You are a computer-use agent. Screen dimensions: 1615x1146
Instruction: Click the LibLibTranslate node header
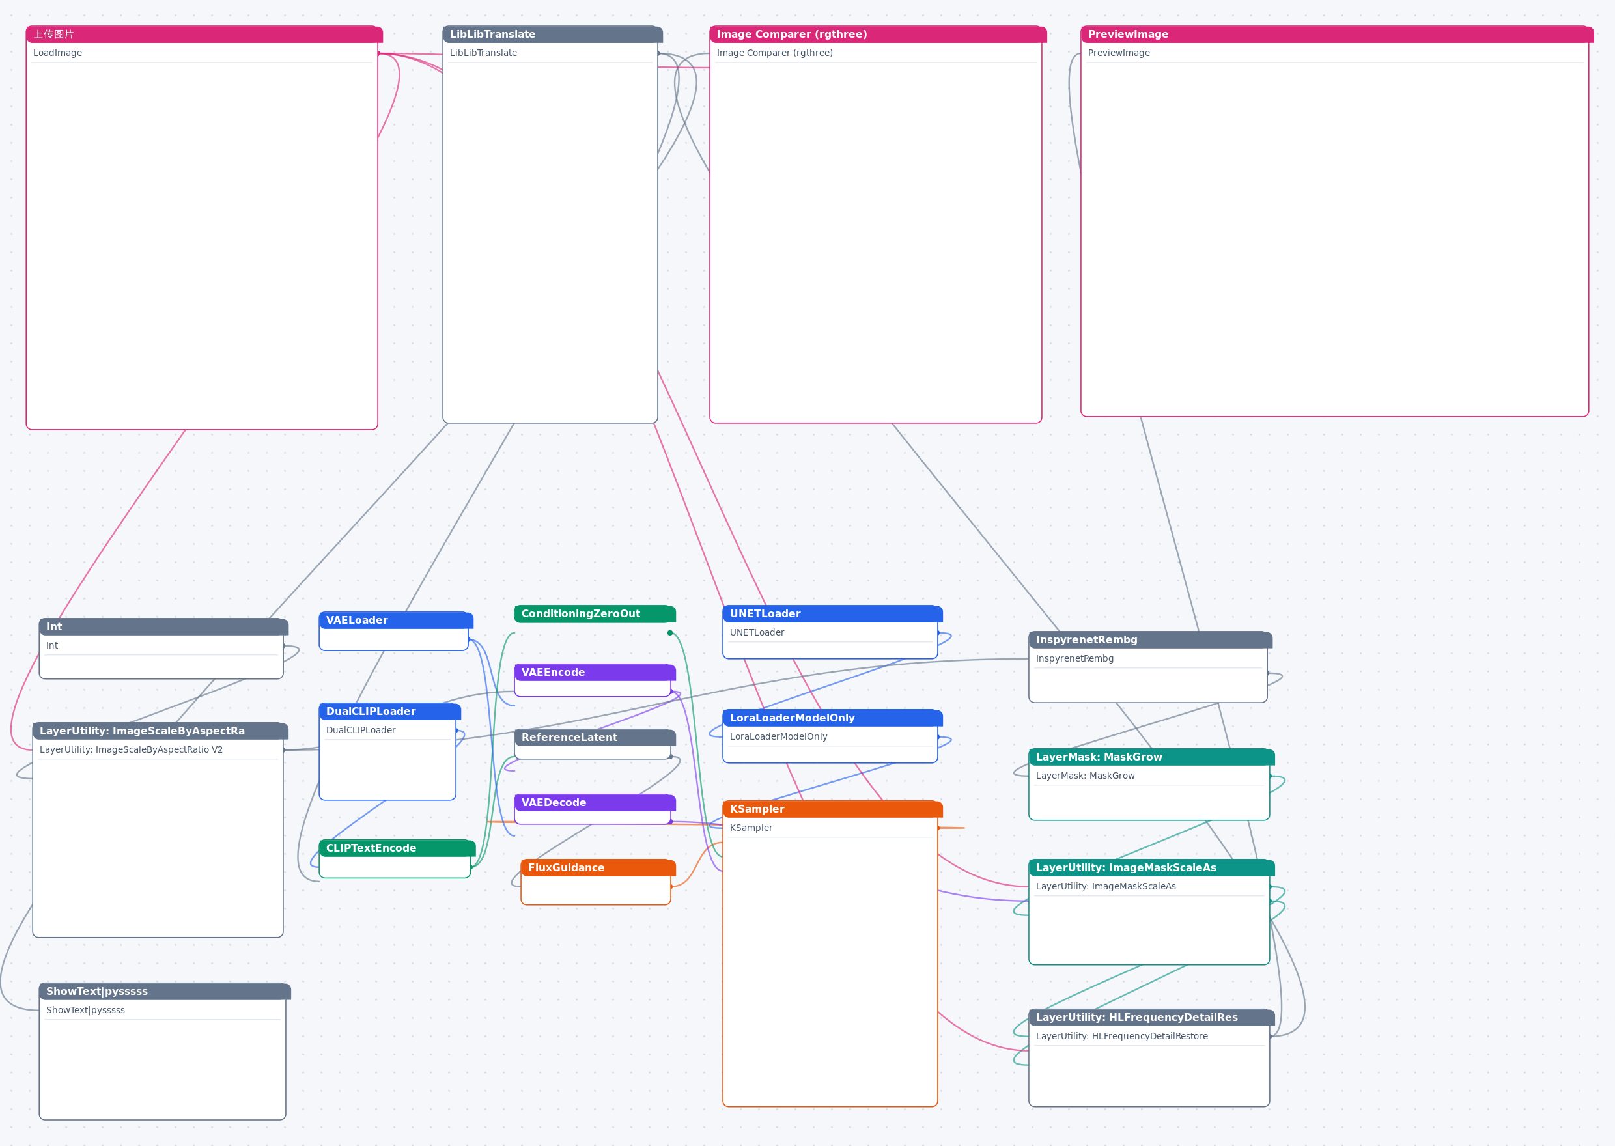pyautogui.click(x=552, y=34)
